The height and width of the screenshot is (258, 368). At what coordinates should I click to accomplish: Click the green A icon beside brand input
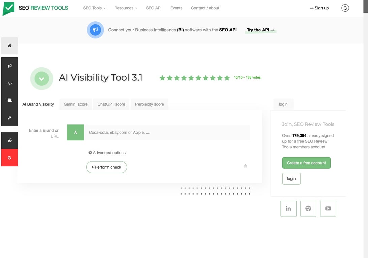(x=75, y=132)
